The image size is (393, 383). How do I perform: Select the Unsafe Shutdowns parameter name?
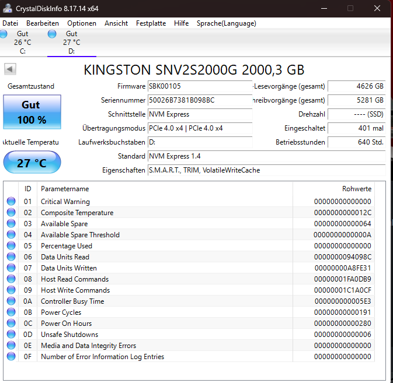tap(69, 335)
